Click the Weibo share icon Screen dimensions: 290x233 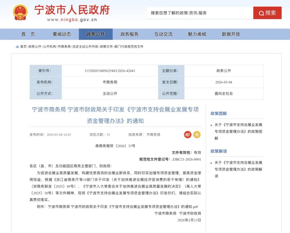(x=187, y=135)
